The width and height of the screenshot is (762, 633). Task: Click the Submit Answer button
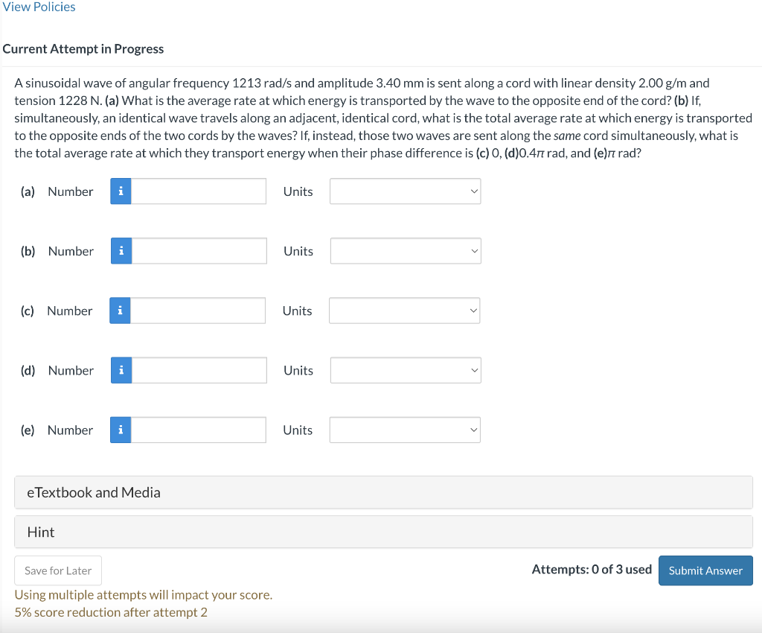tap(705, 570)
